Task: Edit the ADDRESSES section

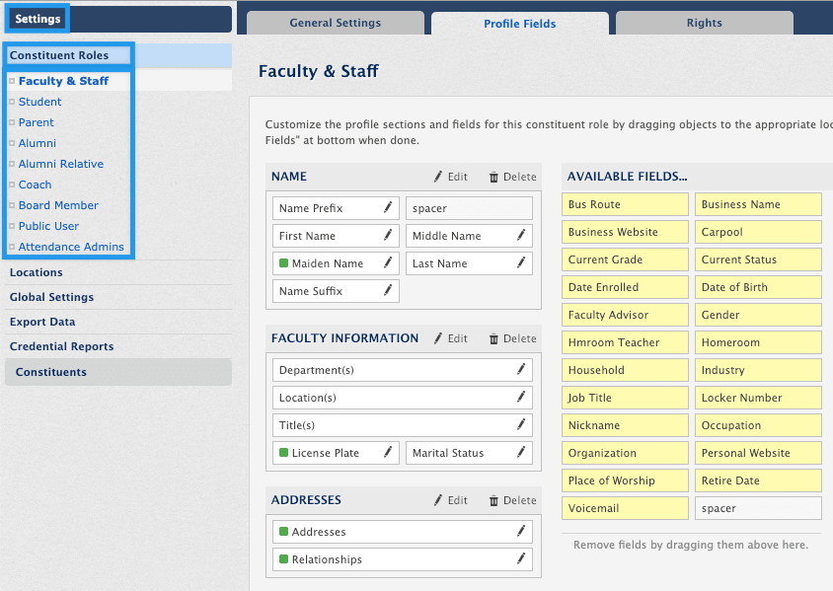Action: tap(450, 500)
